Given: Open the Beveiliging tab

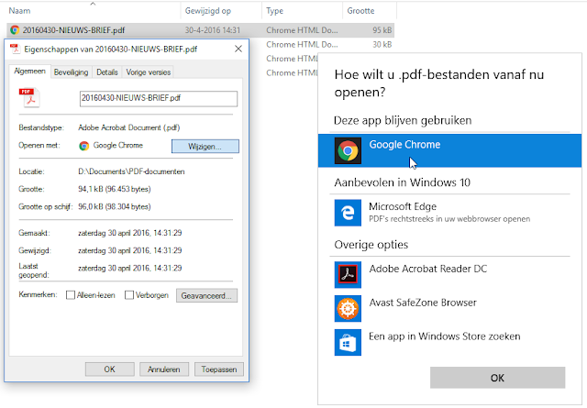Looking at the screenshot, I should pos(71,72).
